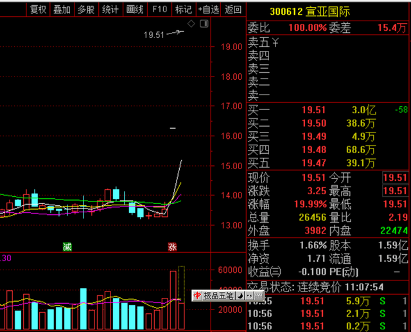
Task: Open the IME soft keyboard icon
Action: coord(259,296)
